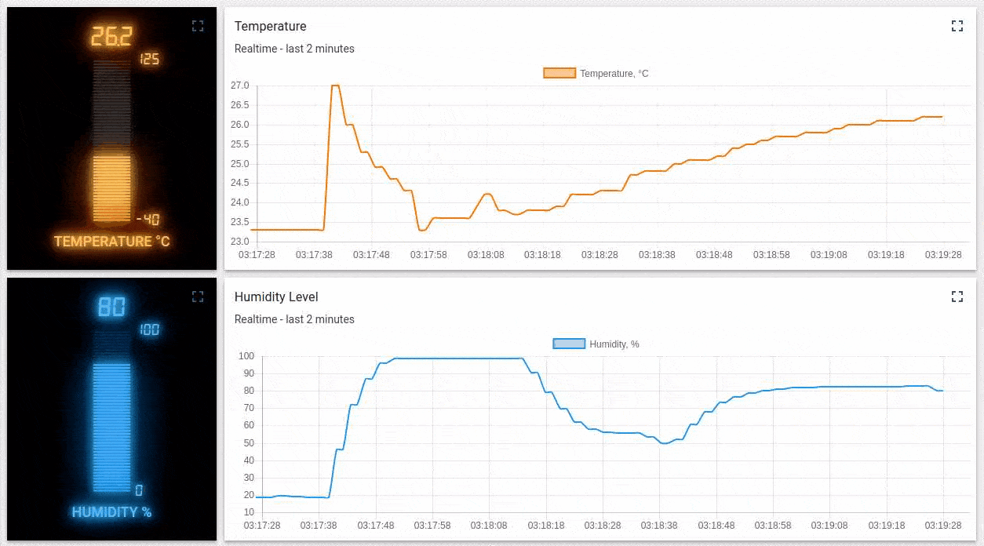Click 03:18:08 on the Temperature chart time axis

[x=486, y=255]
